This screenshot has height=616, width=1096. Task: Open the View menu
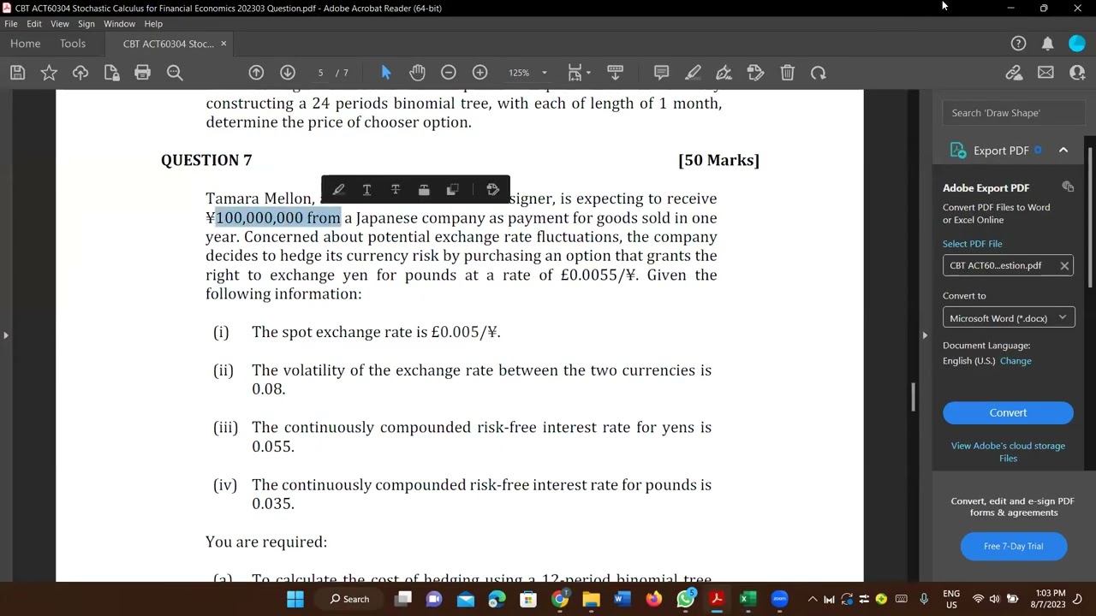click(x=60, y=24)
